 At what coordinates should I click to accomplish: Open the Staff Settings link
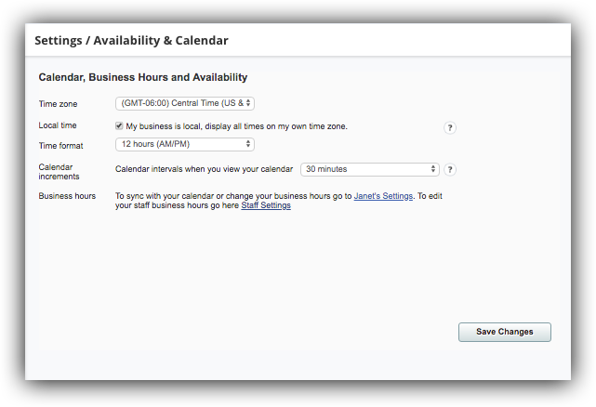point(266,205)
